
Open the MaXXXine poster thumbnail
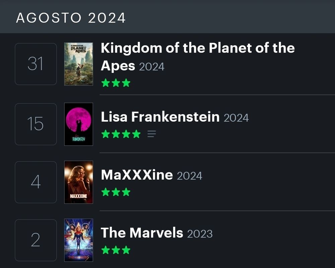(x=79, y=182)
